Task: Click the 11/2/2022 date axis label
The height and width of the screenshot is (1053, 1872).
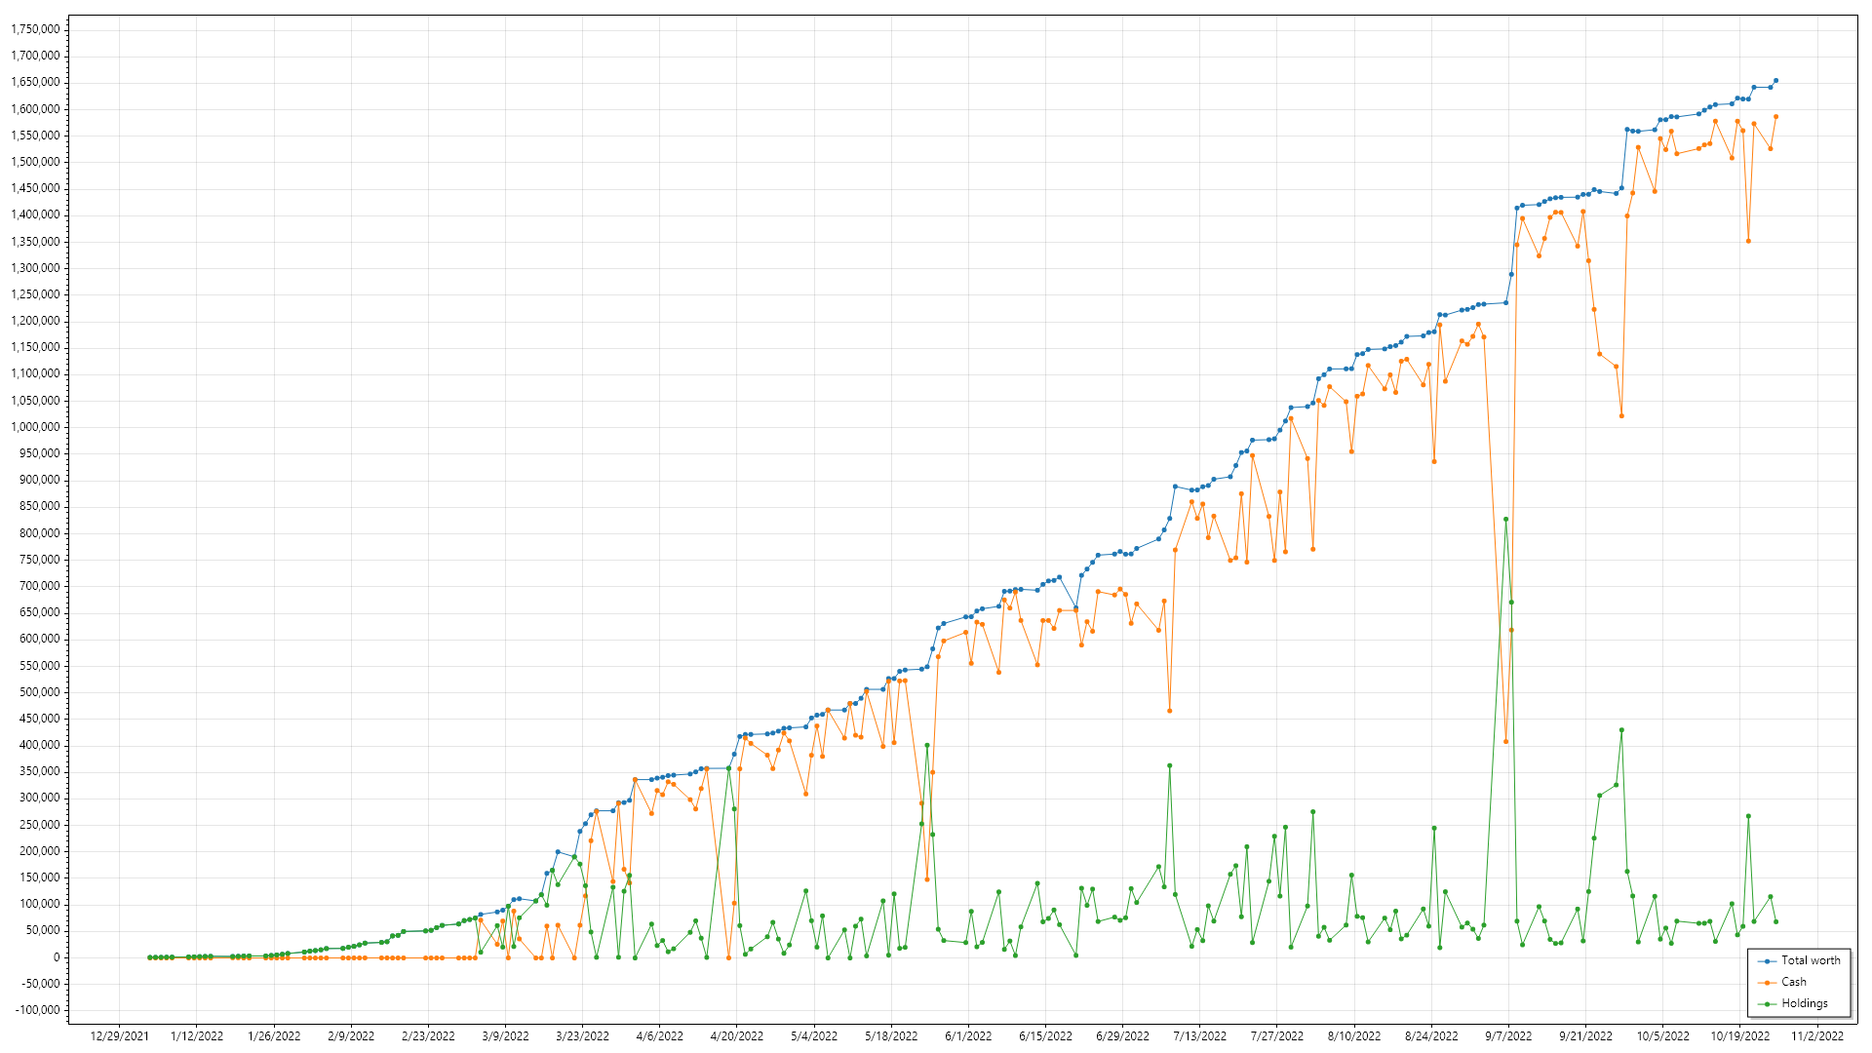Action: (1817, 1036)
